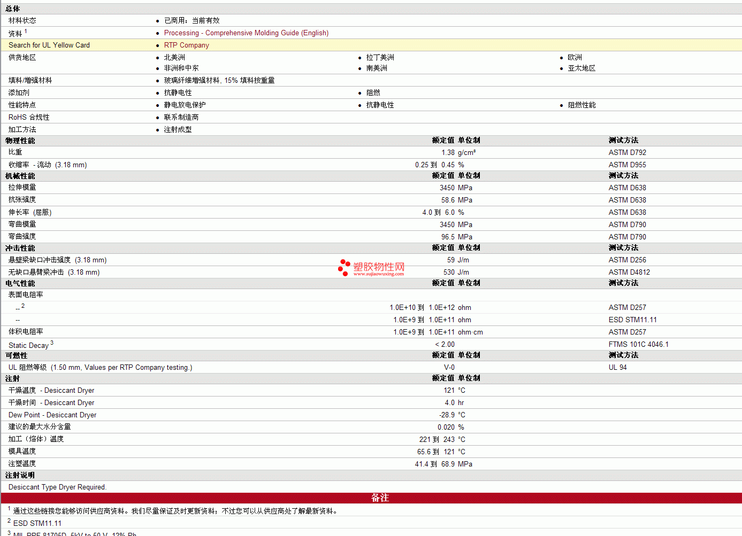Select the 电气性能 section header
The width and height of the screenshot is (742, 536).
[20, 284]
